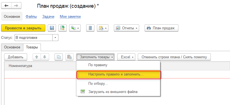Click the Статус input field
The image size is (230, 105).
33,37
